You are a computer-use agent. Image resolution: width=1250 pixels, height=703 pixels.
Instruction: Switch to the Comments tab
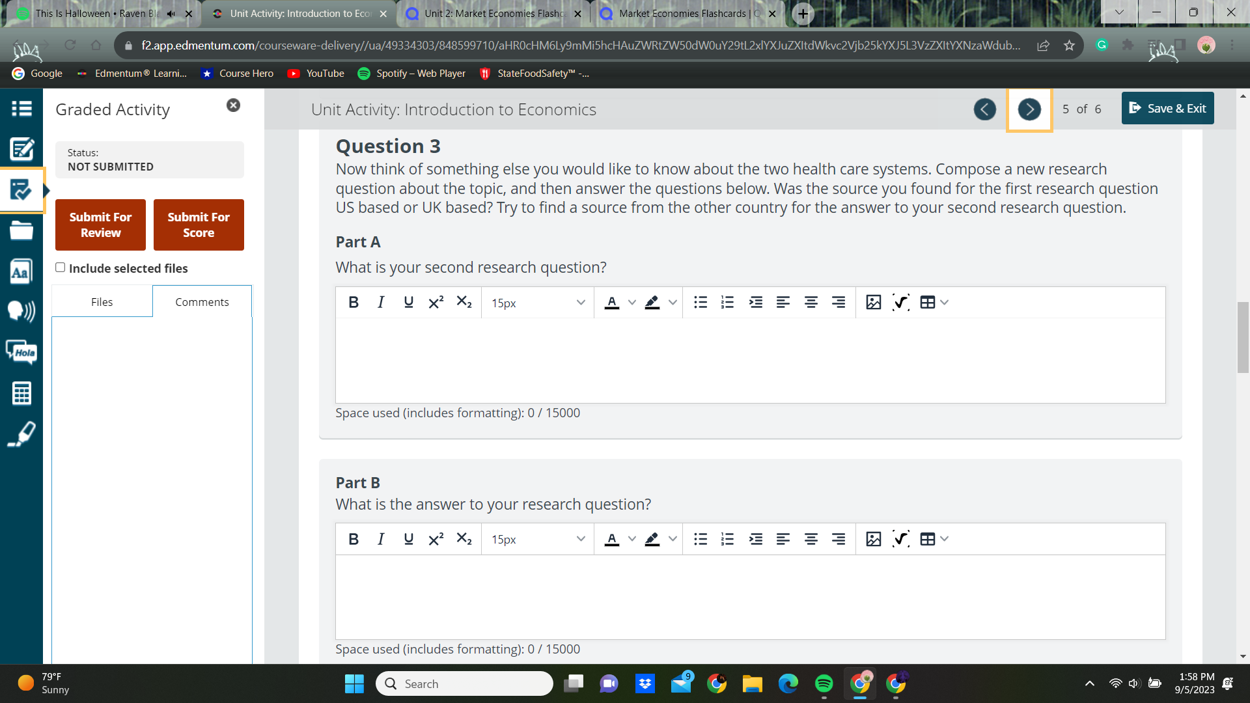tap(202, 302)
